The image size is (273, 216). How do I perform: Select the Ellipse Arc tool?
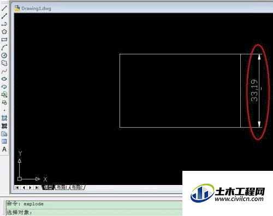tap(4, 87)
